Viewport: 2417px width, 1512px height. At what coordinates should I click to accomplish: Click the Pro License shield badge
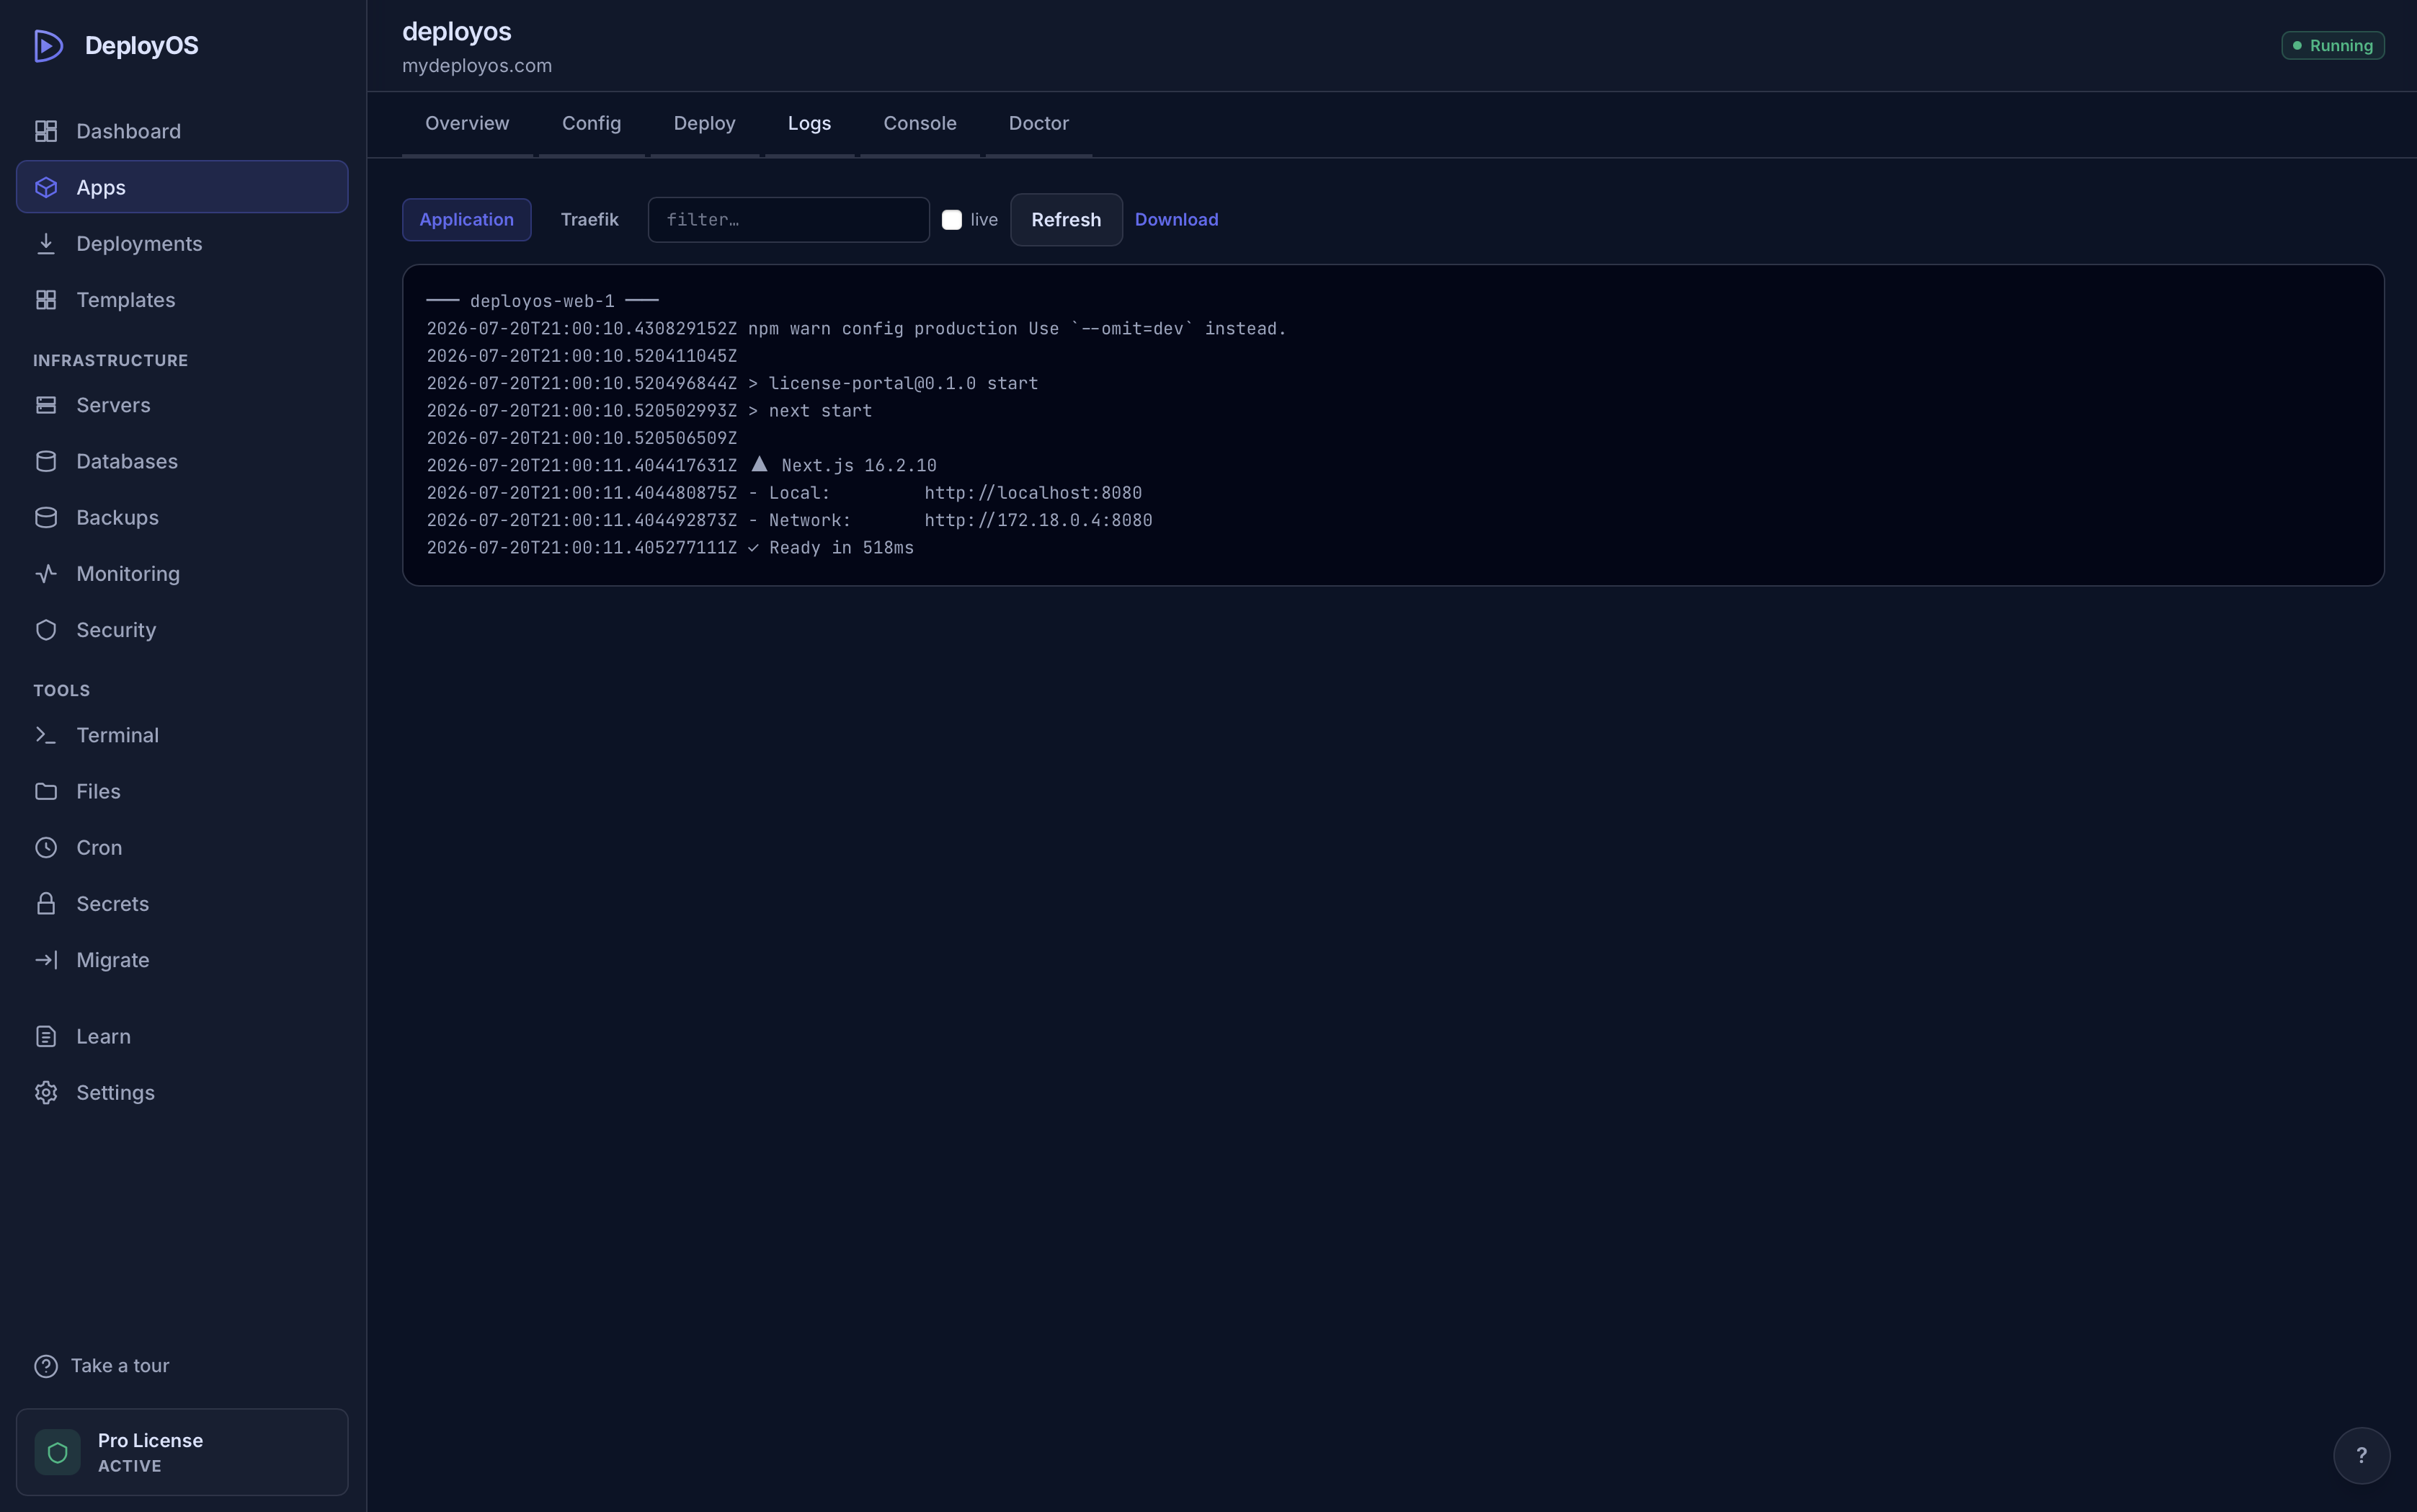click(57, 1452)
